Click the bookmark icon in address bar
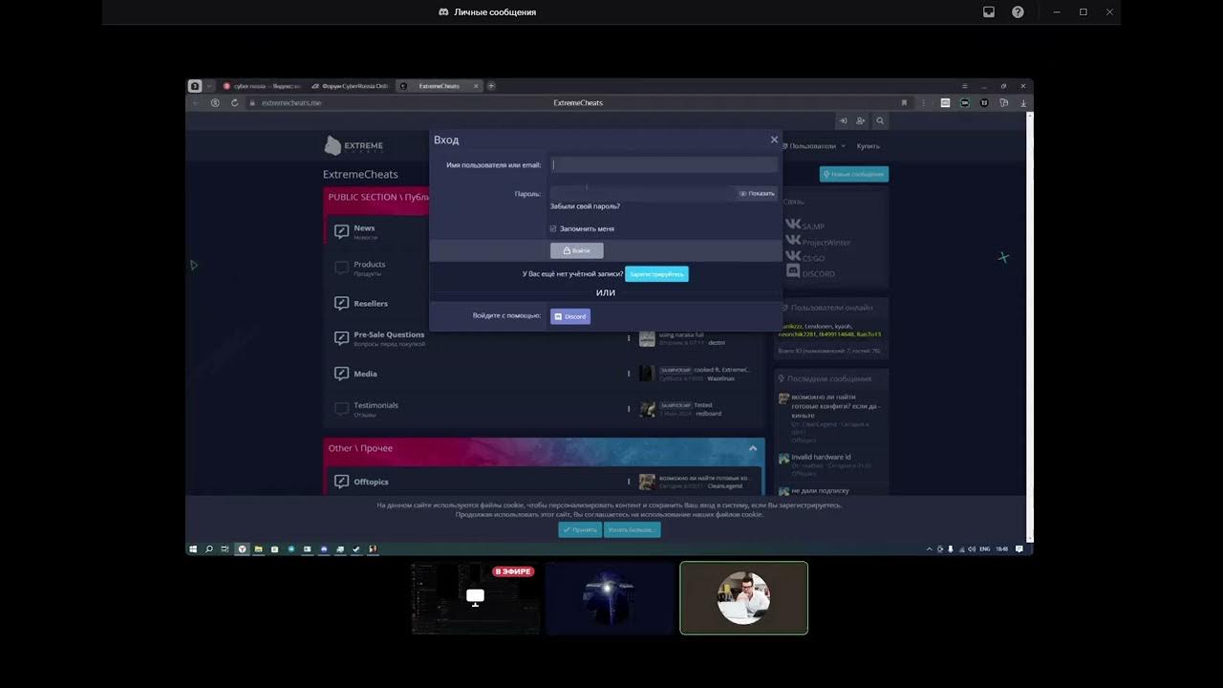 (904, 102)
